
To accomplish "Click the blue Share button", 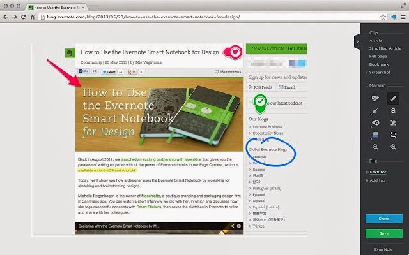I will [383, 219].
